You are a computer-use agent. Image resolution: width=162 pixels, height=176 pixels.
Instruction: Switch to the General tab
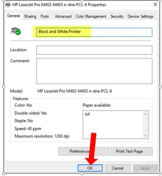(x=14, y=16)
